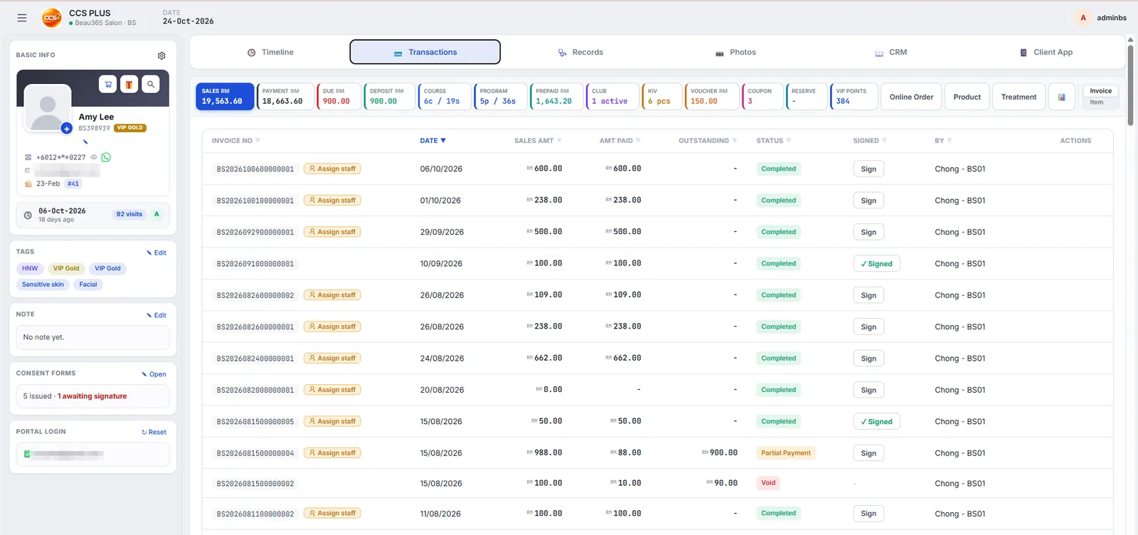Click the Void status badge

pyautogui.click(x=769, y=483)
